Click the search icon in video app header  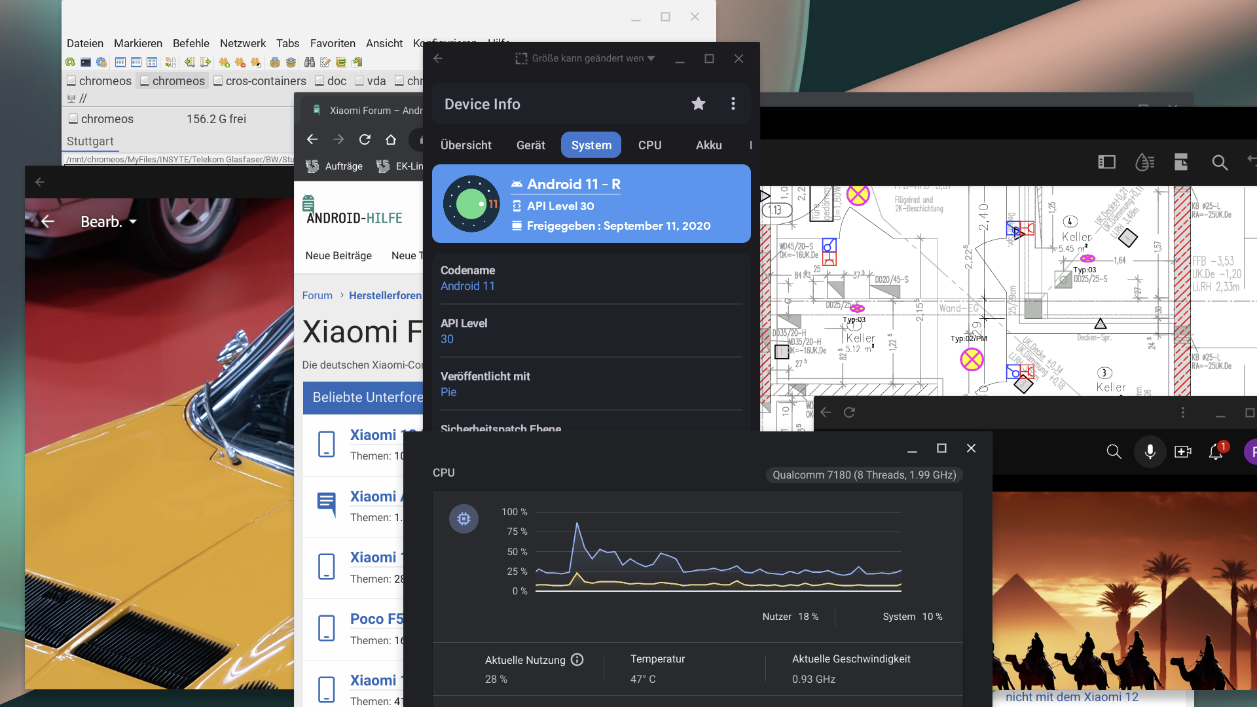tap(1114, 452)
